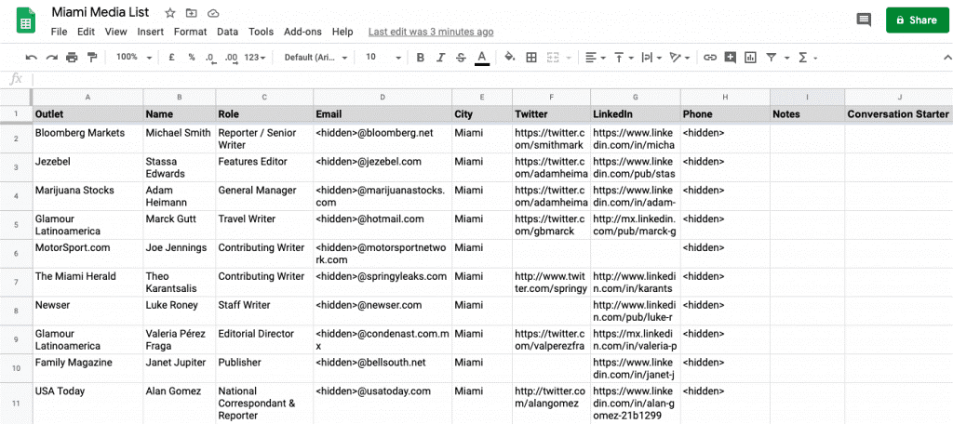The image size is (953, 424).
Task: Open the 'Last edit was 3 minutes ago' link
Action: (430, 32)
